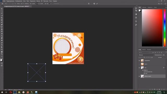Select the Zoom tool

coord(2,54)
